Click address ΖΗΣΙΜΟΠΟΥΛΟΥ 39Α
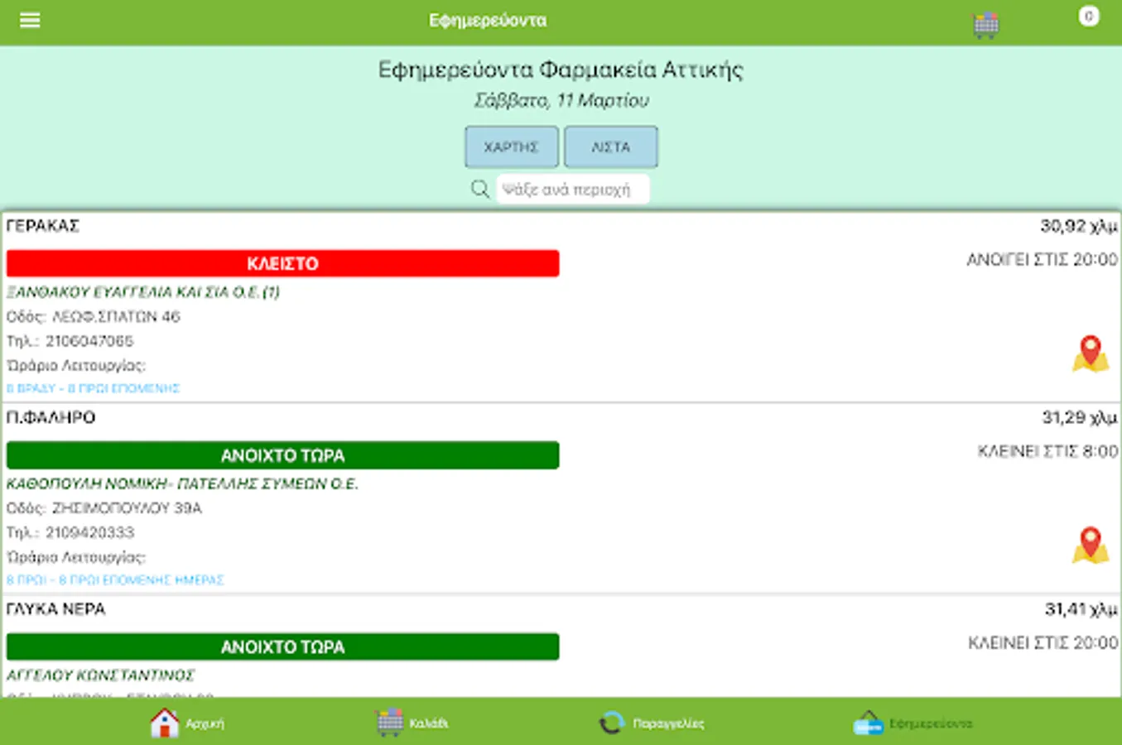 [x=127, y=507]
